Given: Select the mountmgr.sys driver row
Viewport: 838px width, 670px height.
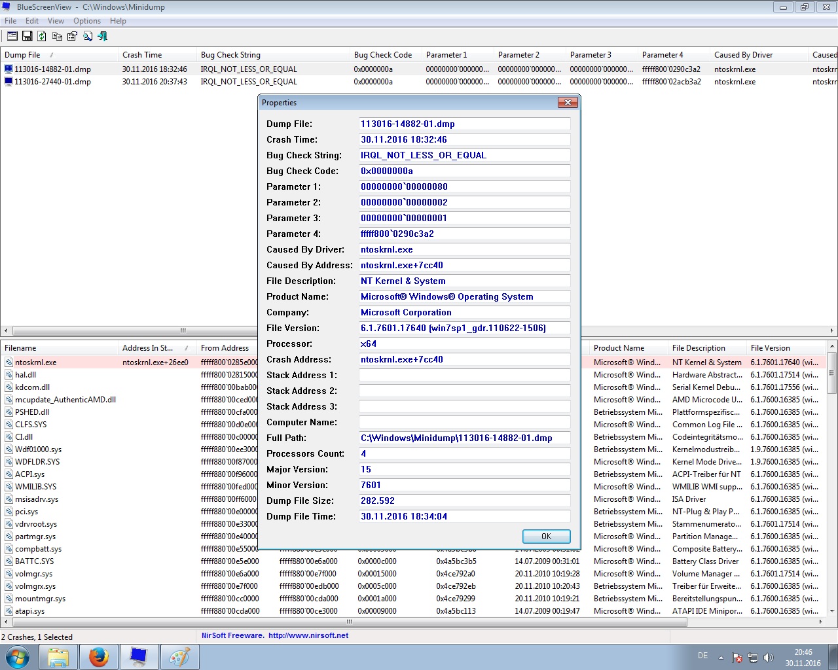Looking at the screenshot, I should coord(413,599).
